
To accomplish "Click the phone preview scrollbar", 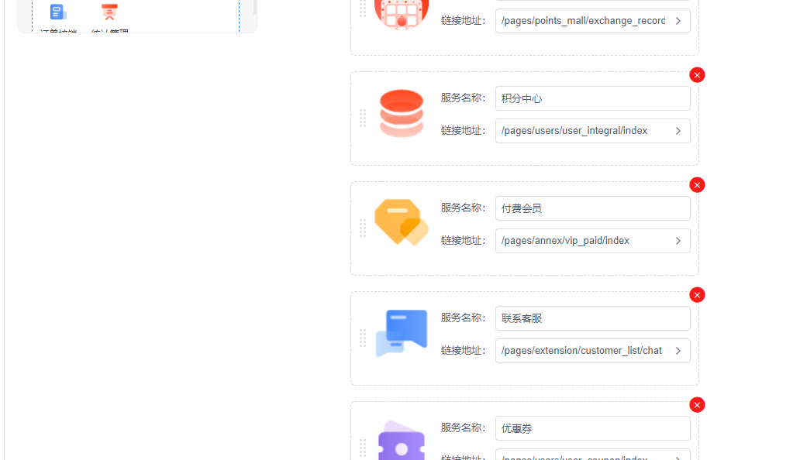I will pos(255,7).
